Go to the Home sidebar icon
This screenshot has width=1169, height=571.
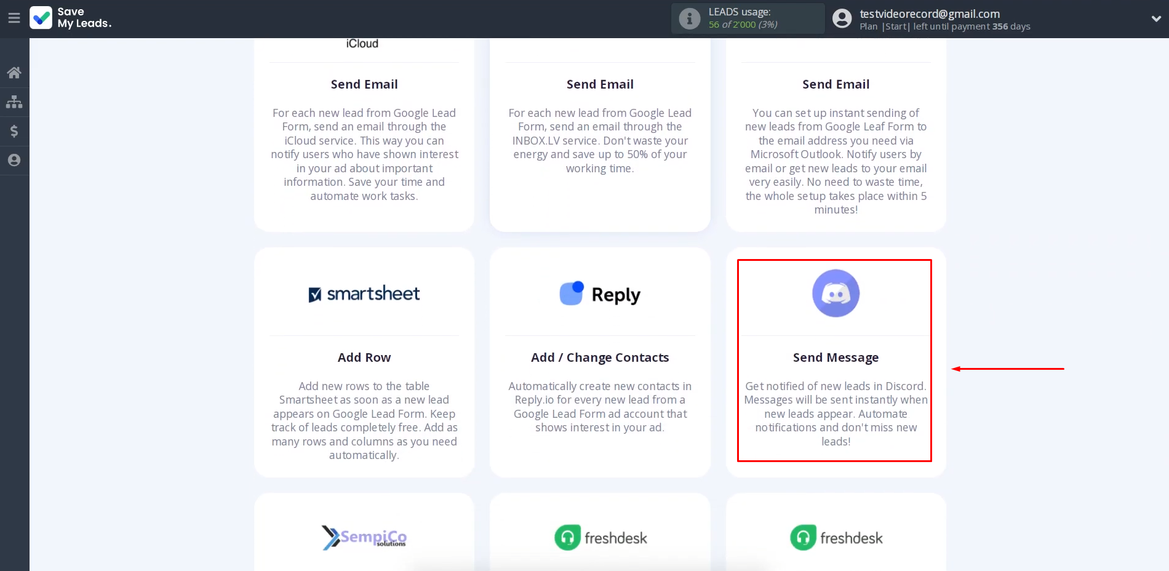click(x=14, y=73)
